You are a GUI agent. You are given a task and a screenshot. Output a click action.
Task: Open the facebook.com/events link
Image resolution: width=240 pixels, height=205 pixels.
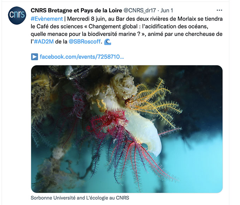click(x=82, y=57)
